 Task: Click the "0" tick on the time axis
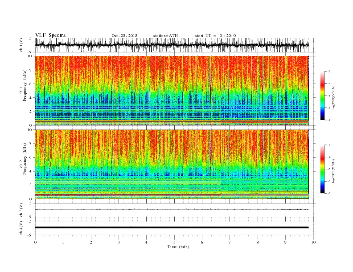click(x=35, y=242)
